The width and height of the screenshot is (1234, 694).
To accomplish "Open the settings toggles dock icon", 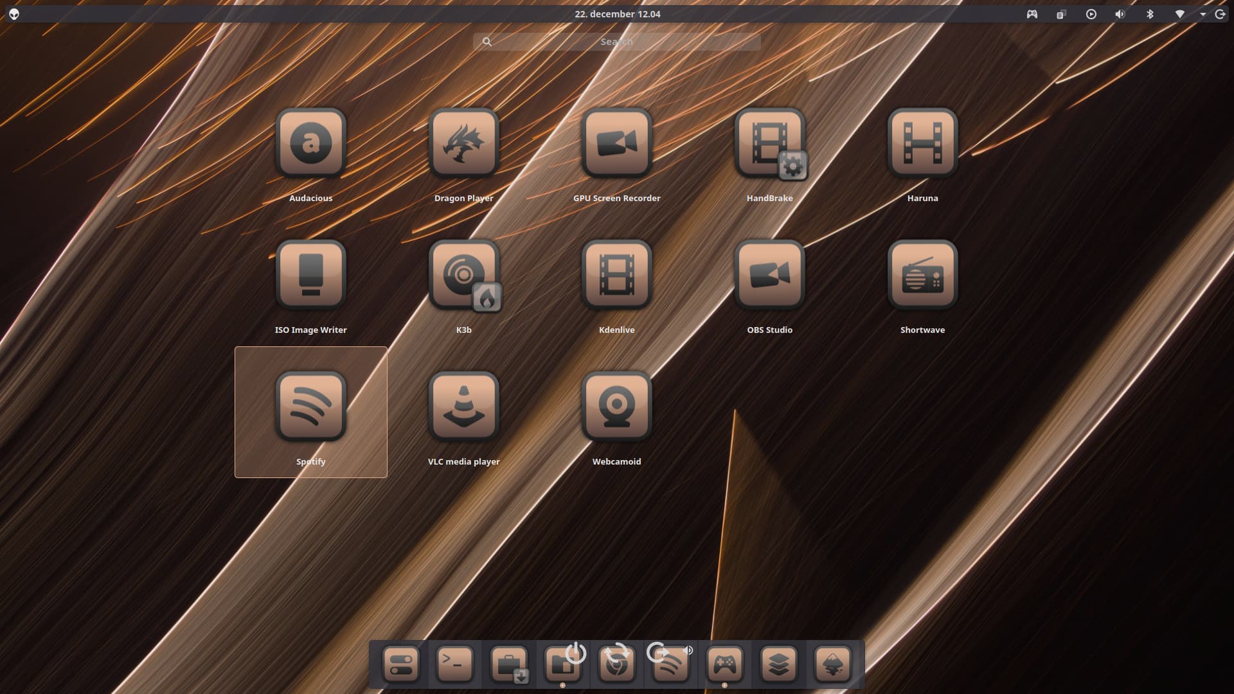I will coord(400,664).
